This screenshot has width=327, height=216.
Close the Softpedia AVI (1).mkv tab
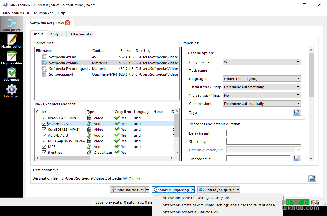[x=68, y=23]
